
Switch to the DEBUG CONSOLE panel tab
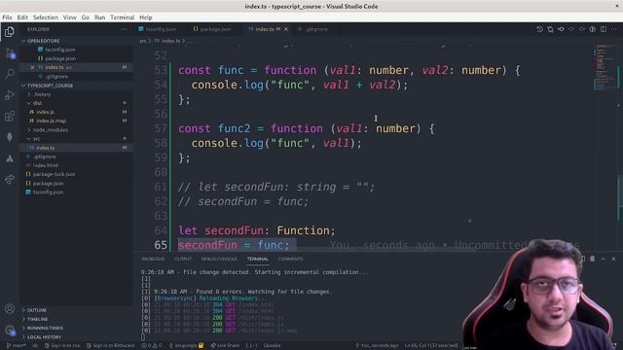[x=219, y=259]
